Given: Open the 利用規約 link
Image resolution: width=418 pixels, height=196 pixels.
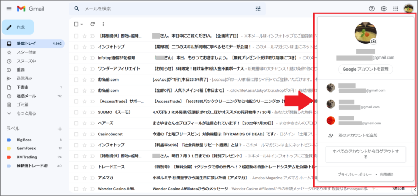Looking at the screenshot, I should pyautogui.click(x=387, y=175).
